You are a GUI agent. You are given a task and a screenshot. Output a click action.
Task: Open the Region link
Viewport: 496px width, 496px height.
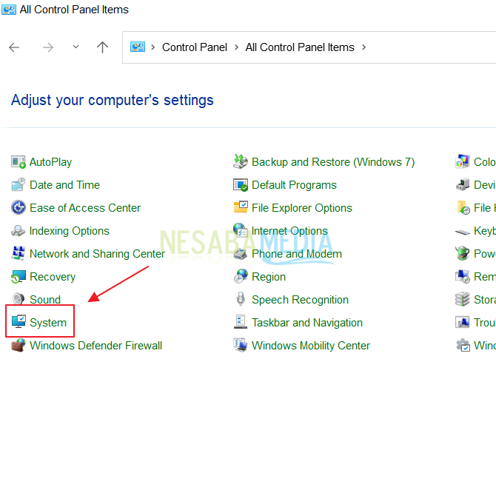click(269, 277)
